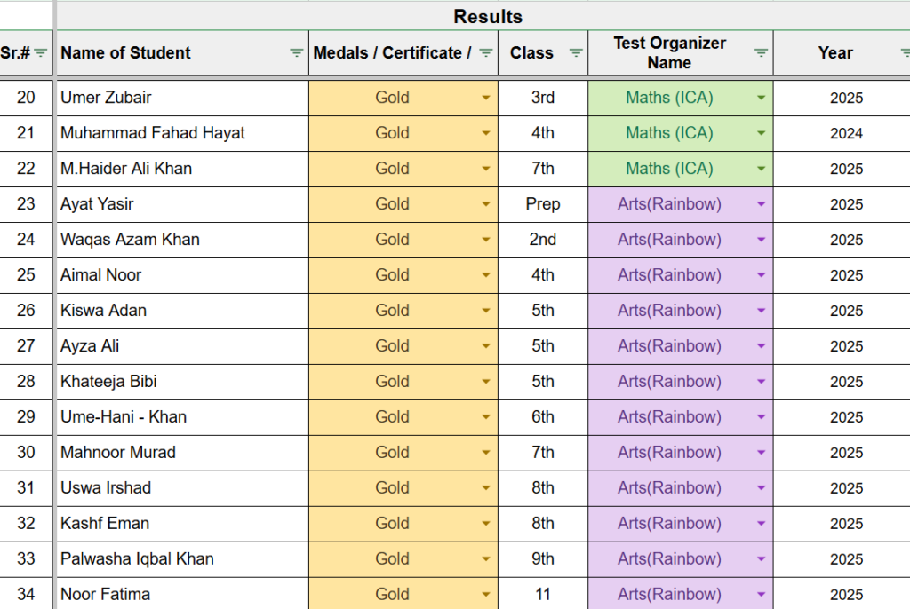Select the "Prep" Class cell for Ayat Yasir
The height and width of the screenshot is (609, 910).
543,204
